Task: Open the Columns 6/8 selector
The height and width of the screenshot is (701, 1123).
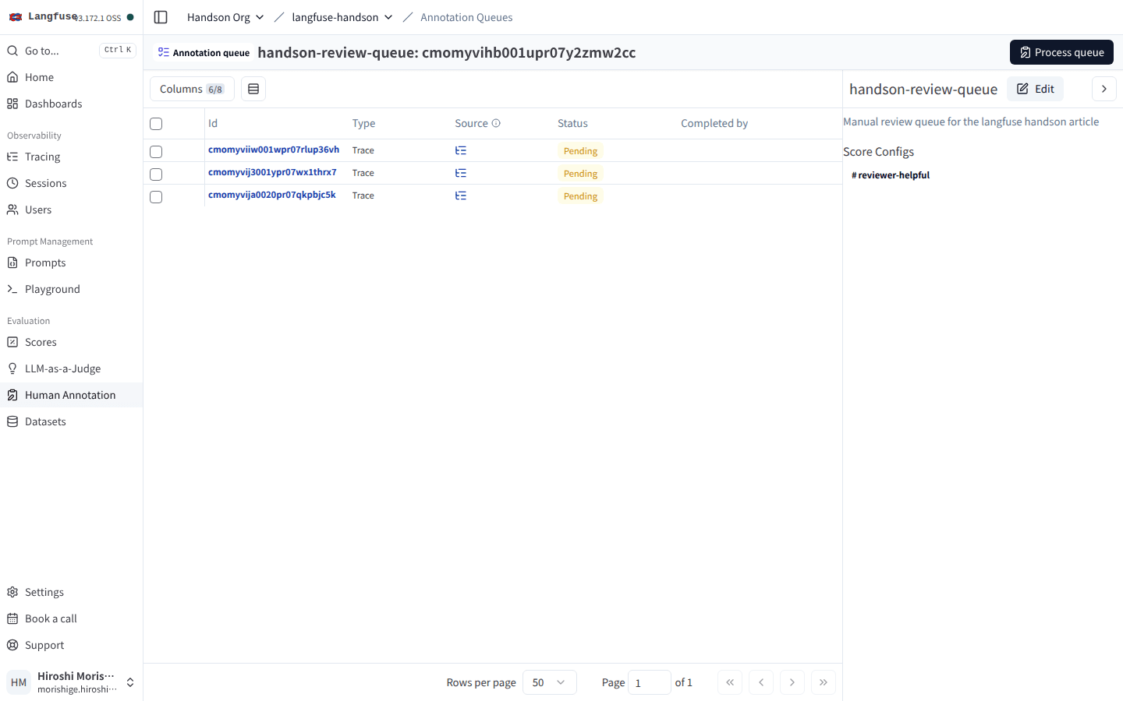Action: (192, 89)
